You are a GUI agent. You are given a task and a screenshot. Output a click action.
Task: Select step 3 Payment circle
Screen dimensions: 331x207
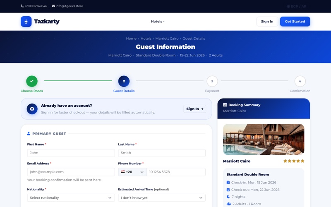click(212, 81)
